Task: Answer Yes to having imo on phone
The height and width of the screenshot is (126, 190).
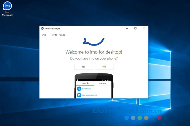Action: coord(84,67)
